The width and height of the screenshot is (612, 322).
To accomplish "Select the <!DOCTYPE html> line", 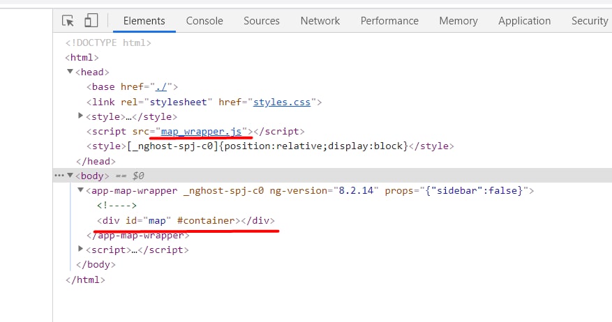I will 108,43.
